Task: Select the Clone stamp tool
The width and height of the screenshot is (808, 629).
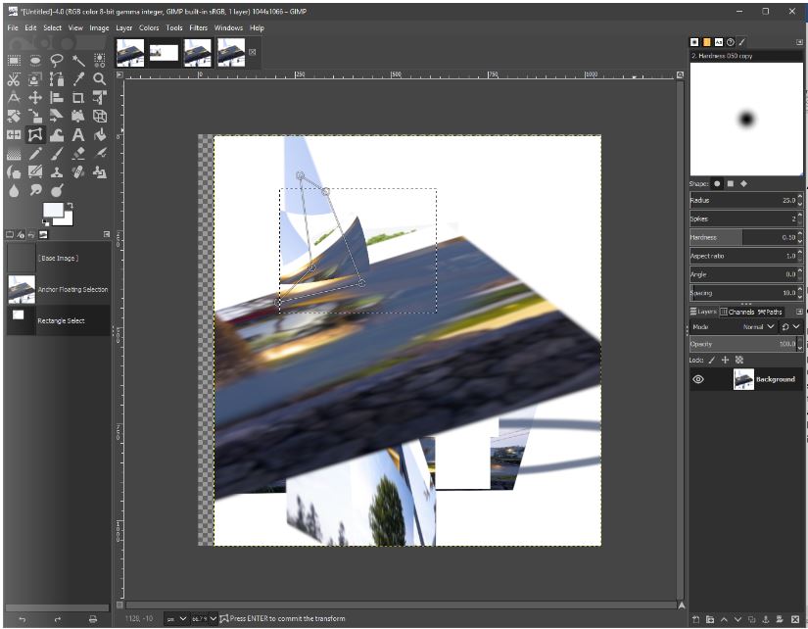Action: click(57, 171)
